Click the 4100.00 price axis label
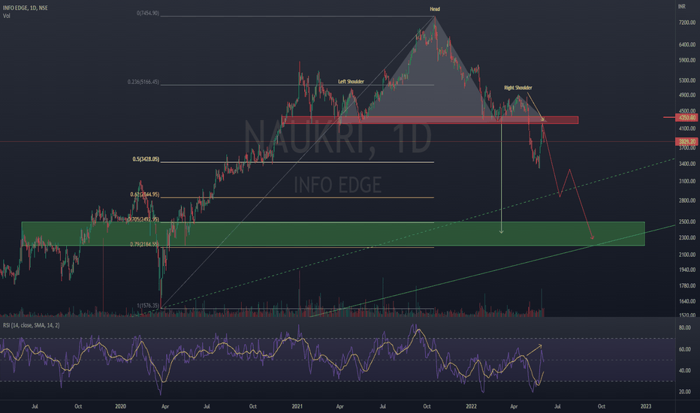Image resolution: width=700 pixels, height=413 pixels. pyautogui.click(x=687, y=128)
